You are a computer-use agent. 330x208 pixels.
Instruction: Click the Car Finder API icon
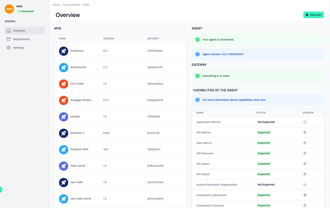pyautogui.click(x=63, y=84)
